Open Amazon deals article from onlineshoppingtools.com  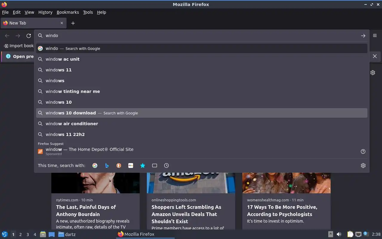[x=186, y=214]
